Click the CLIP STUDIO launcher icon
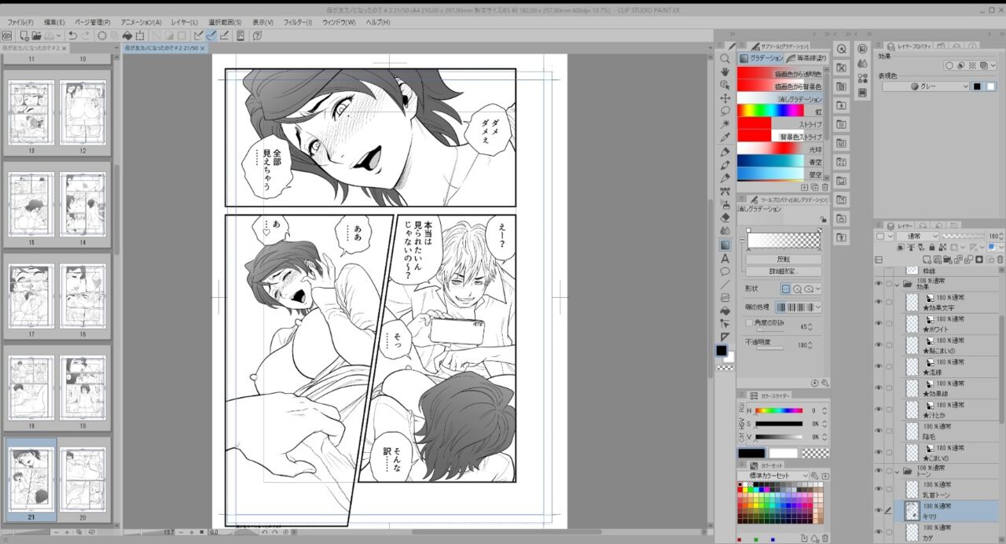 point(6,35)
